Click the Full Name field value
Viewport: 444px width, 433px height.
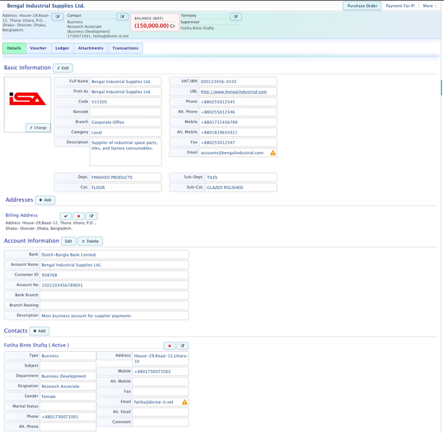[126, 81]
